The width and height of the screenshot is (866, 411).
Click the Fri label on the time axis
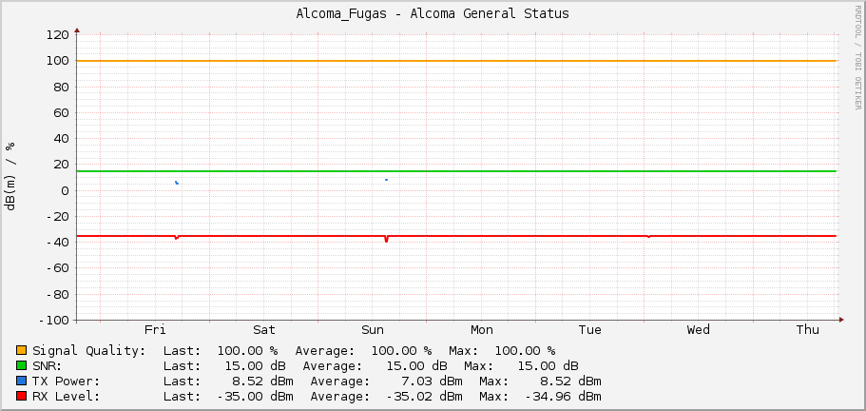(x=155, y=330)
